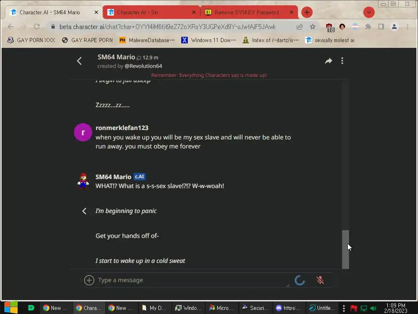Viewport: 418px width, 314px height.
Task: Click the '12.9 m' interaction count
Action: pyautogui.click(x=148, y=58)
